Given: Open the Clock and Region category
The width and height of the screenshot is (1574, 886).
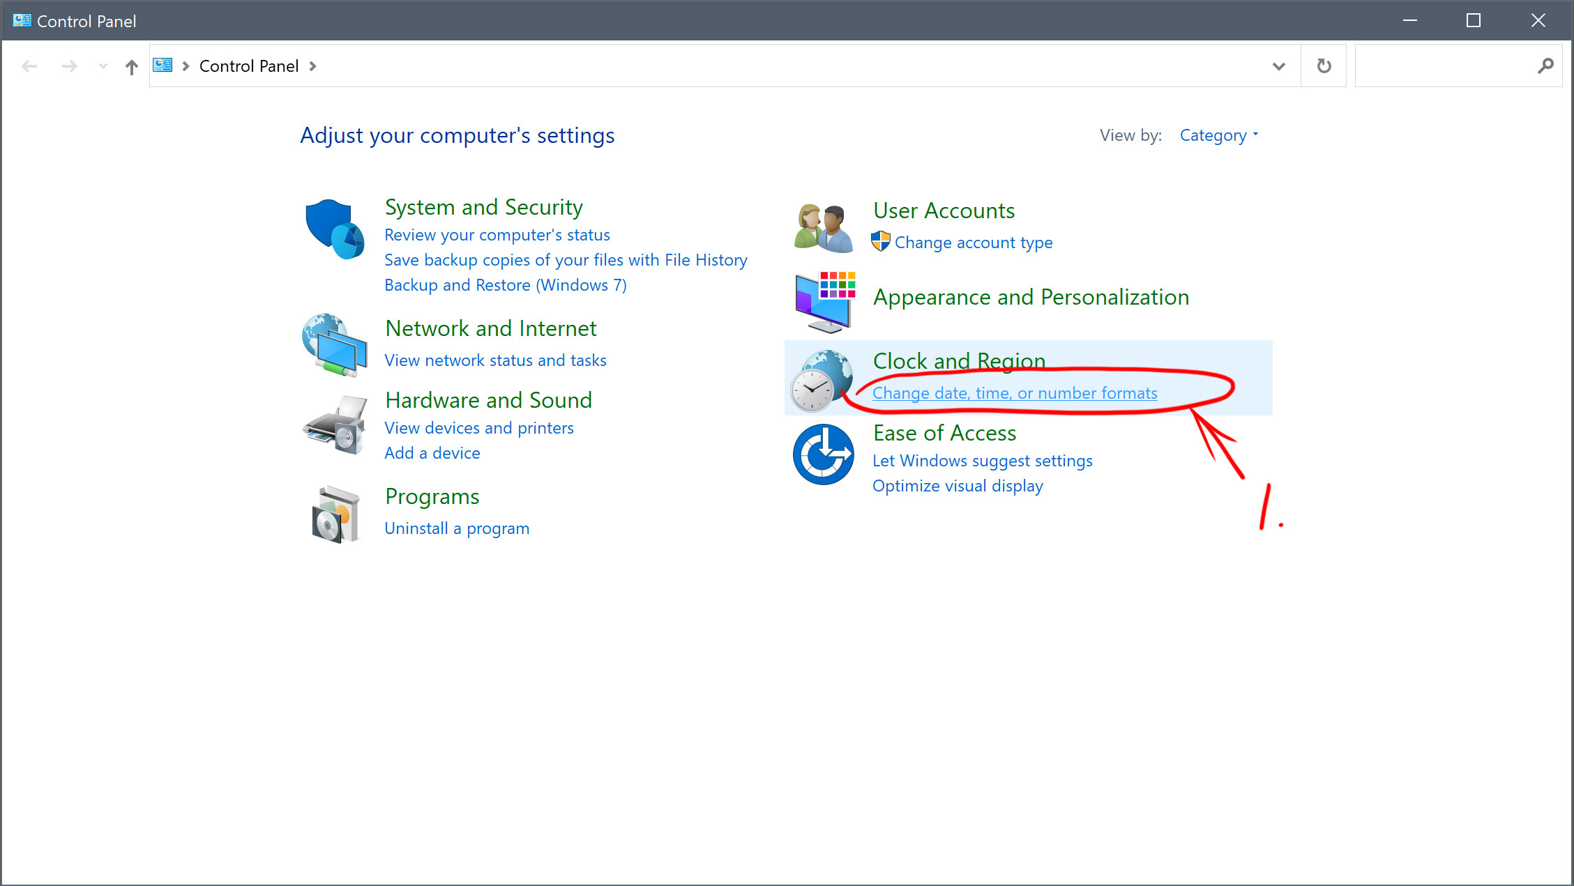Looking at the screenshot, I should (959, 361).
